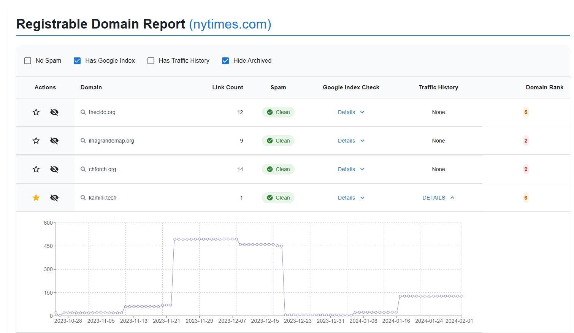Click the 450 y-axis chart label
Viewport: 574px width, 333px height.
[x=48, y=246]
